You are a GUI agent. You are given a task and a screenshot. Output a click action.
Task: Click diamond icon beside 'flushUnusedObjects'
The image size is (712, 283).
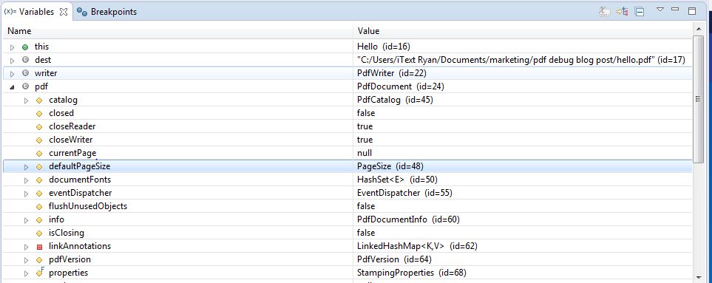(x=39, y=207)
